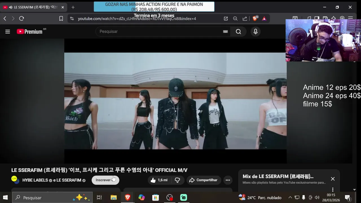Open the green chat app taskbar icon
Viewport: 361px width, 203px height.
(x=184, y=198)
